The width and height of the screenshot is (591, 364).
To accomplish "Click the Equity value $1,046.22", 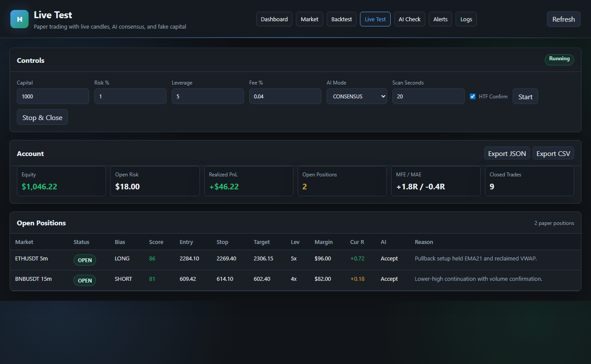I will 39,187.
